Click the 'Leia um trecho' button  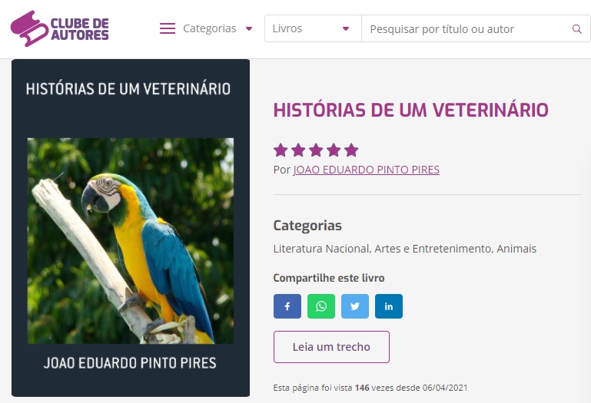331,347
